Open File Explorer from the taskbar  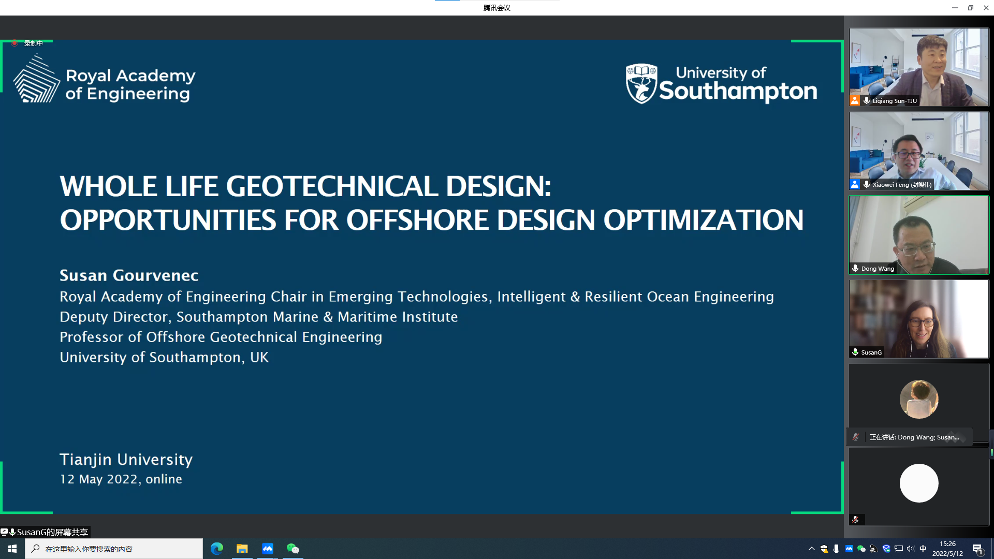click(242, 549)
